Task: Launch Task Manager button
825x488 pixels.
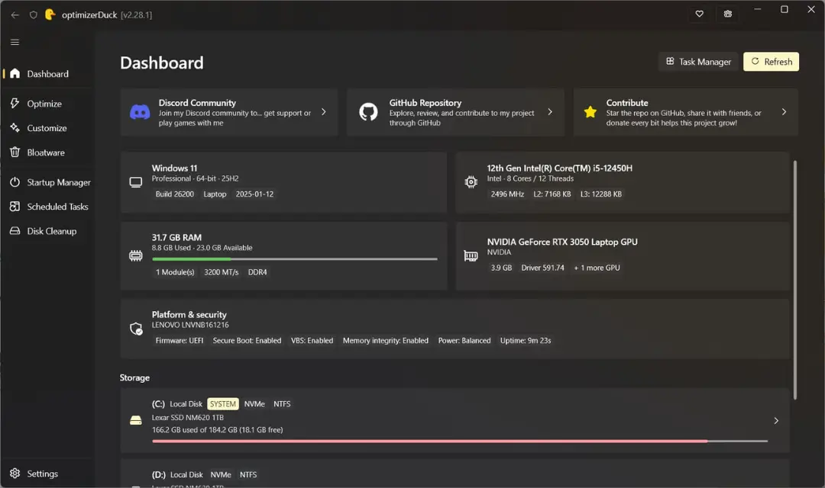Action: coord(699,62)
